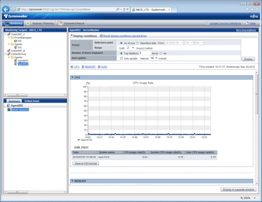
Task: Open browser favorites star icon
Action: tap(252, 9)
